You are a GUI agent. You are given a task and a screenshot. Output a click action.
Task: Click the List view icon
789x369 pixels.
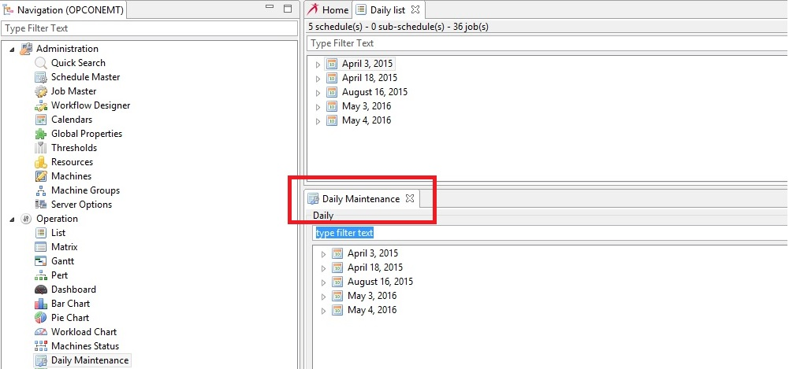(41, 233)
